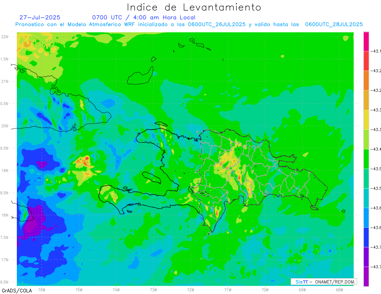The width and height of the screenshot is (381, 294).
Task: Click the '-43.1' legend value
Action: [376, 51]
